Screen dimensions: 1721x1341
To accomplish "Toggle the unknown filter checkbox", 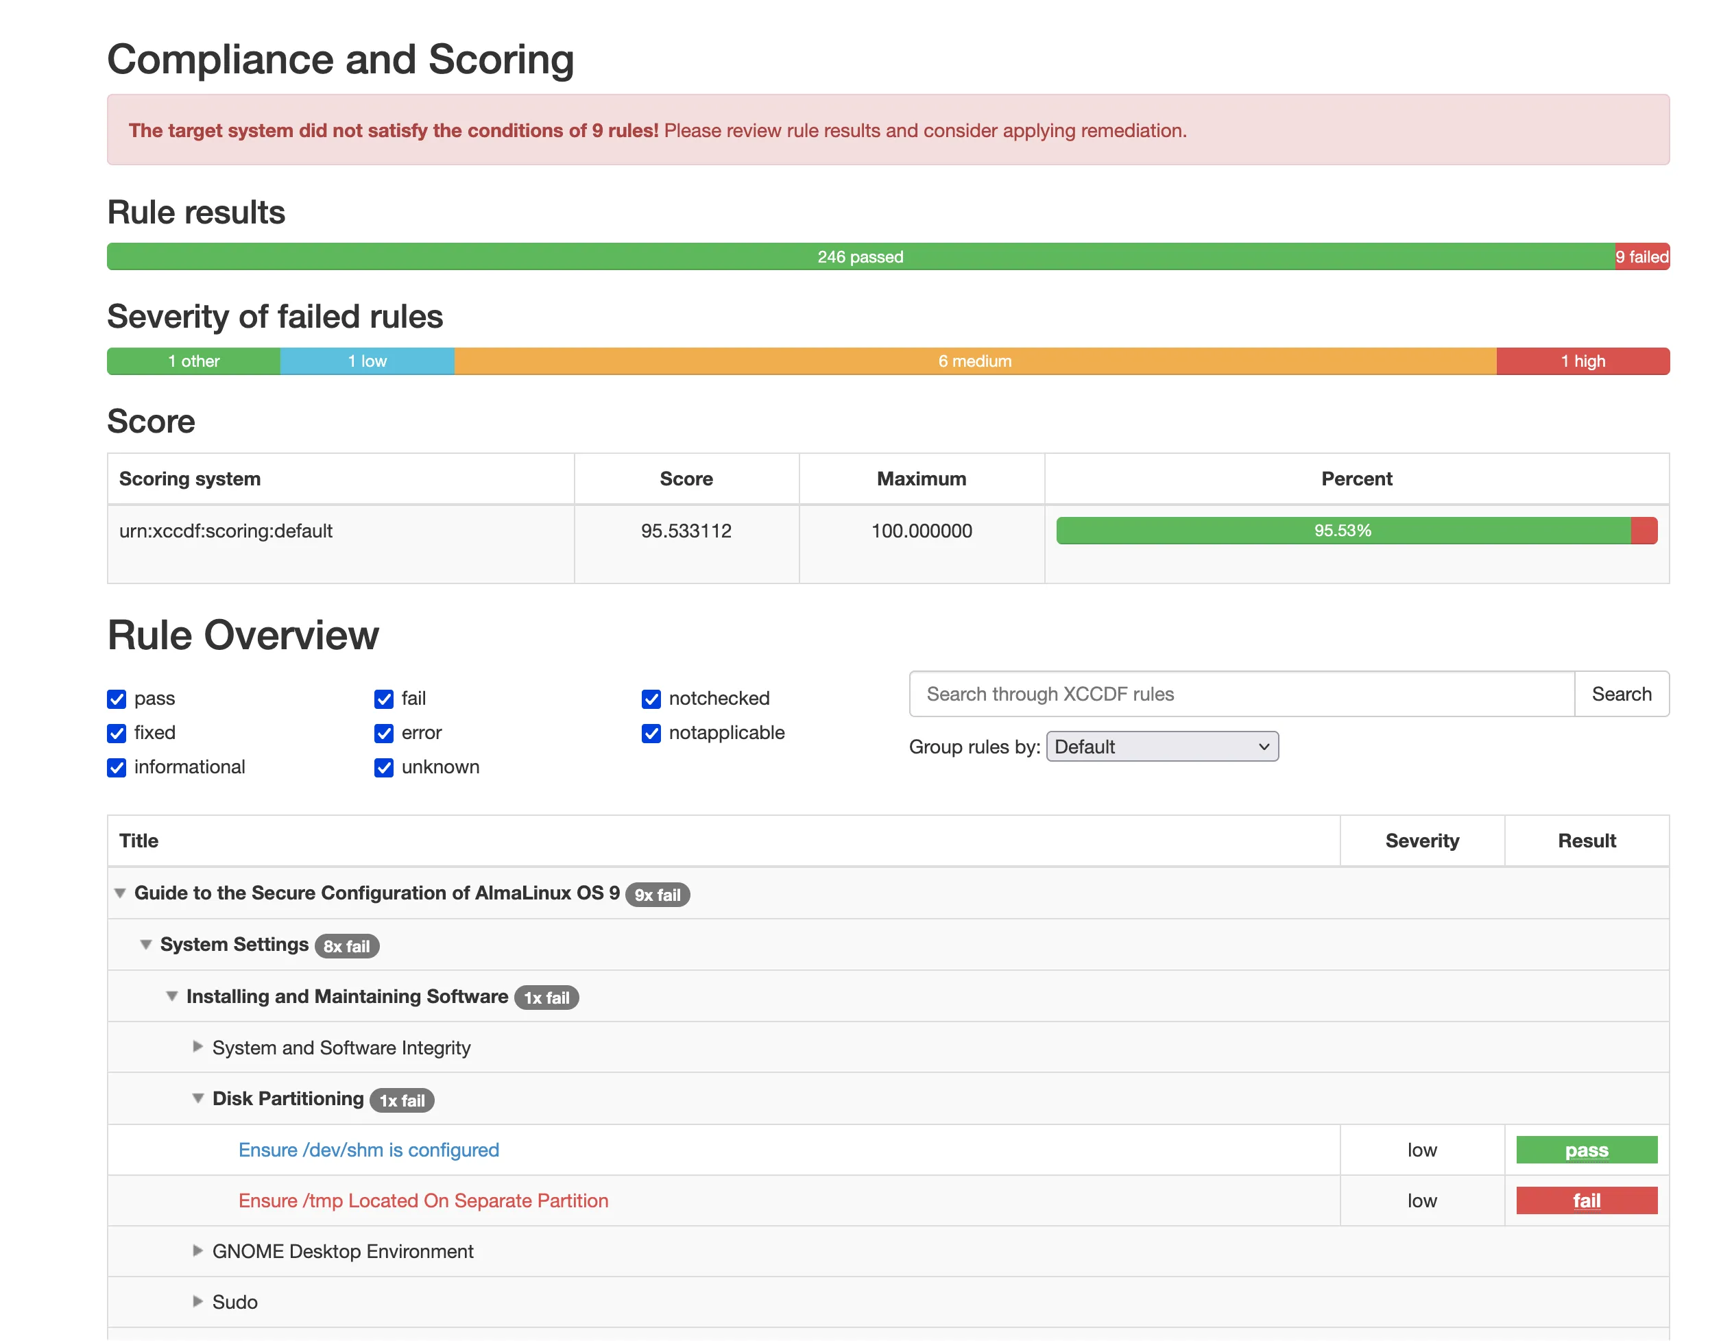I will 384,767.
